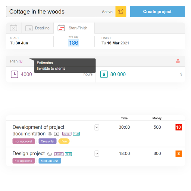The width and height of the screenshot is (191, 191).
Task: Click the Medium task tag
Action: [x=50, y=161]
